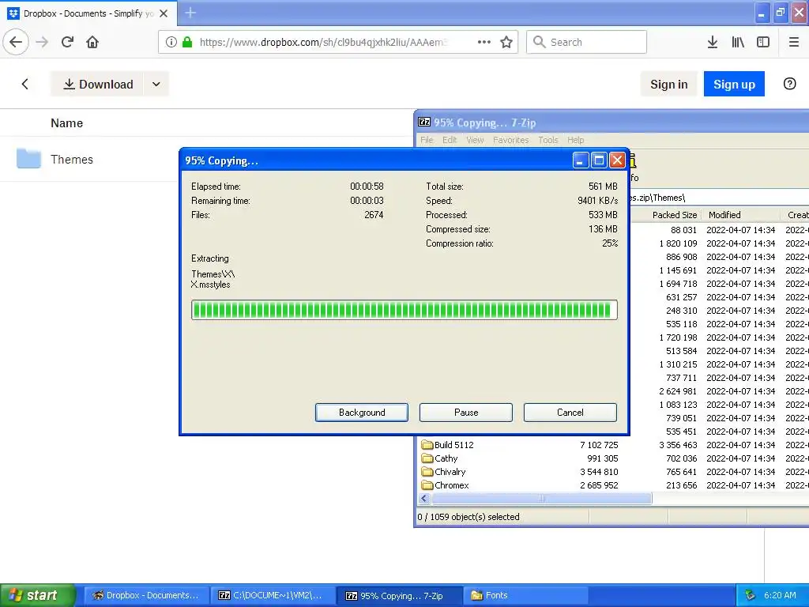This screenshot has height=607, width=809.
Task: Select the Themes folder name in Dropbox
Action: point(72,160)
